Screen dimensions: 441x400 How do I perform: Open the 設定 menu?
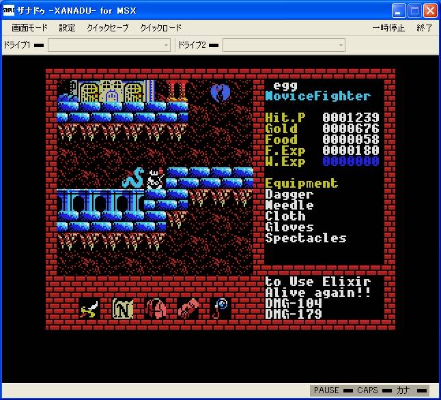pos(67,27)
